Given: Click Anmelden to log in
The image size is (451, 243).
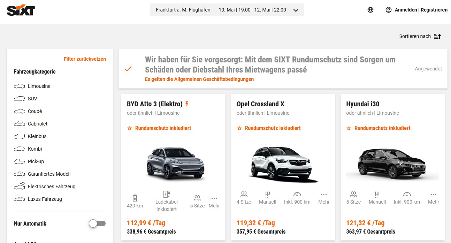Looking at the screenshot, I should tap(406, 10).
